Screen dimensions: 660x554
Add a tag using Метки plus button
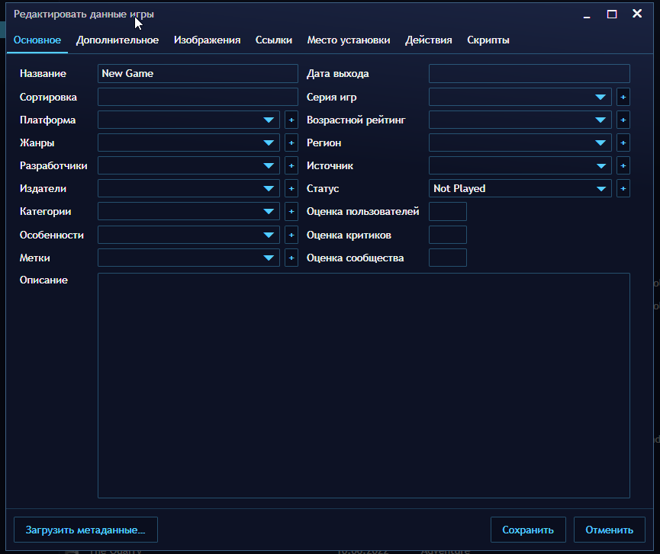[291, 258]
